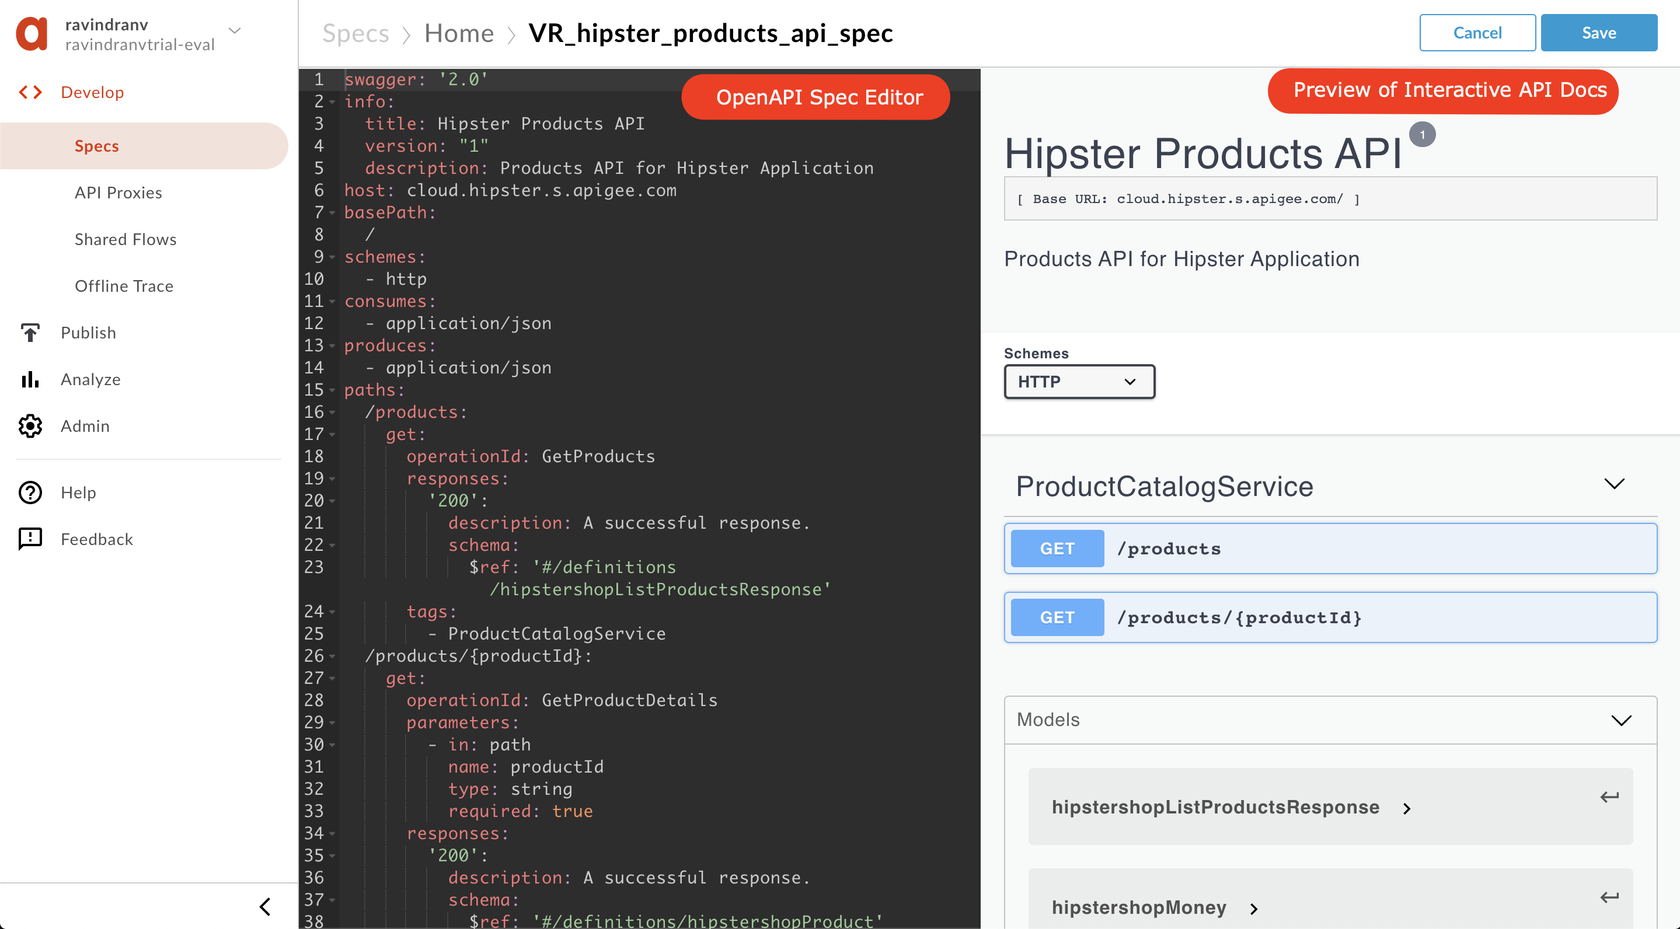Image resolution: width=1680 pixels, height=929 pixels.
Task: Expand hipstershopListProductsResponse model arrow
Action: [x=1407, y=809]
